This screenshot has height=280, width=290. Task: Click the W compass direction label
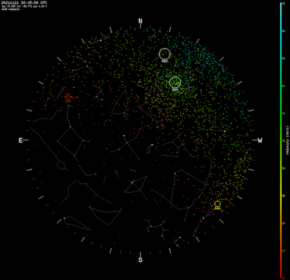[260, 140]
